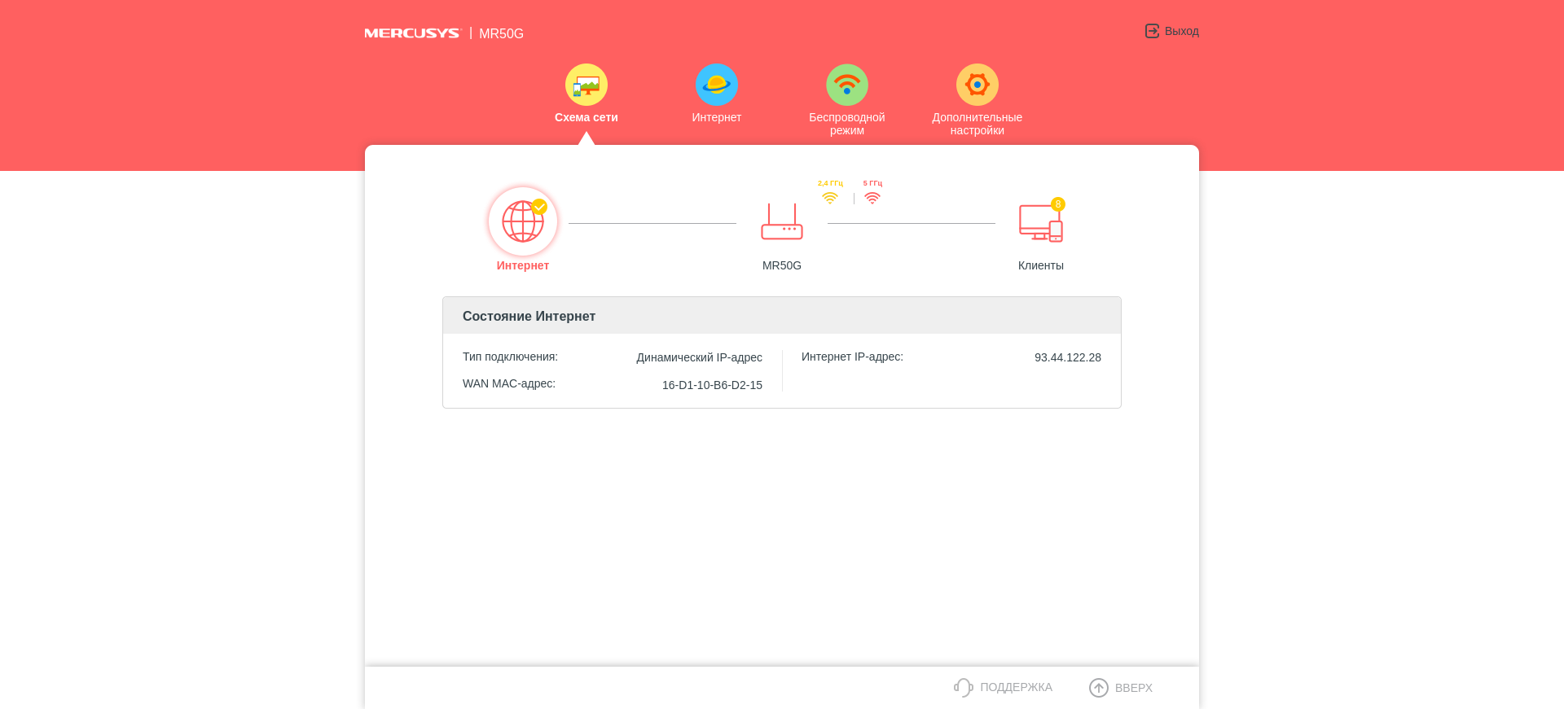The width and height of the screenshot is (1564, 709).
Task: Click the 5 ГГц Wi-Fi signal icon
Action: click(x=872, y=198)
